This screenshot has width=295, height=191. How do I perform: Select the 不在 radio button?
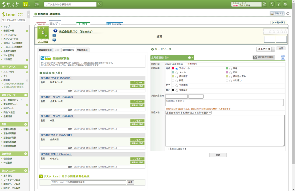tap(230, 72)
